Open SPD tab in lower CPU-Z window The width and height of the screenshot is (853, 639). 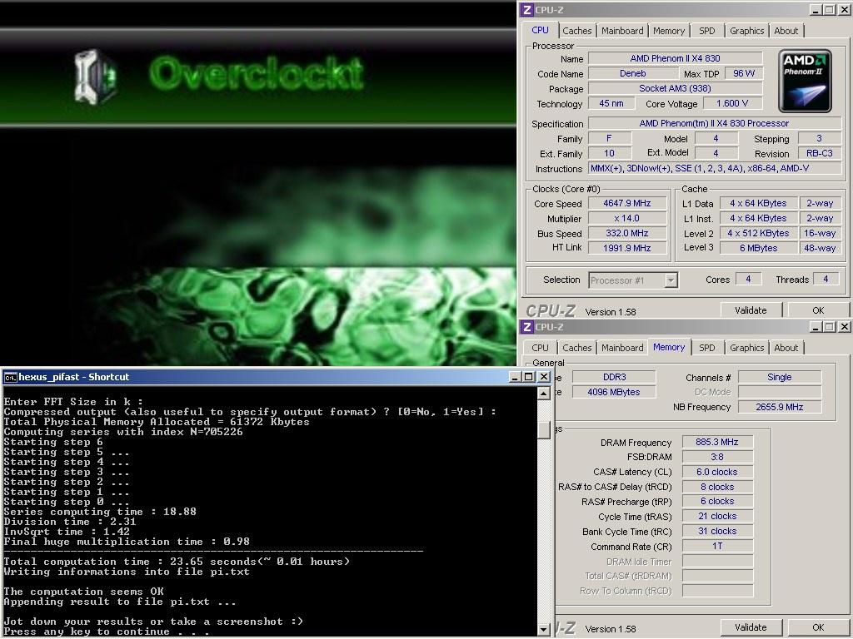click(x=706, y=348)
